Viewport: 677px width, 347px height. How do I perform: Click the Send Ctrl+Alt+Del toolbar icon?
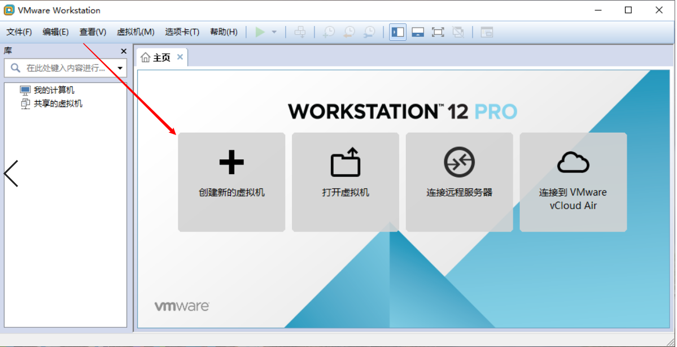click(x=300, y=32)
